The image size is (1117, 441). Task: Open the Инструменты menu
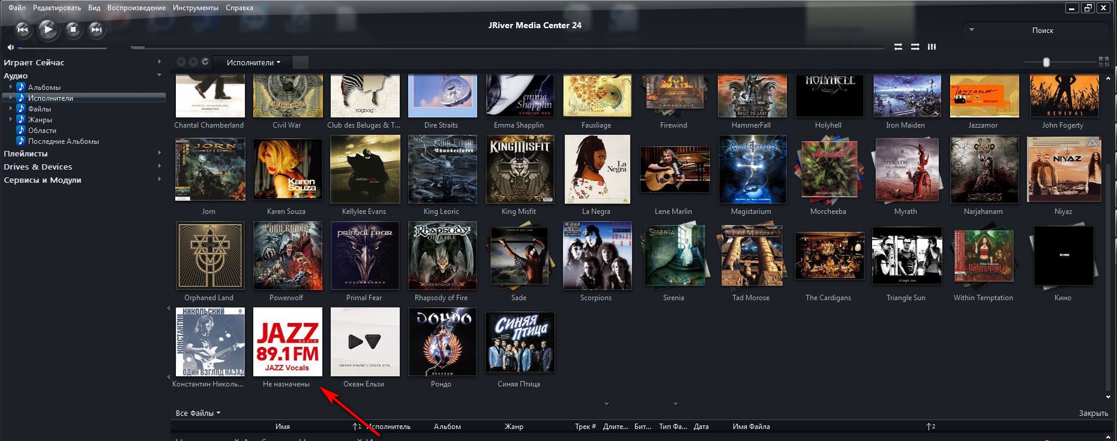(x=195, y=8)
